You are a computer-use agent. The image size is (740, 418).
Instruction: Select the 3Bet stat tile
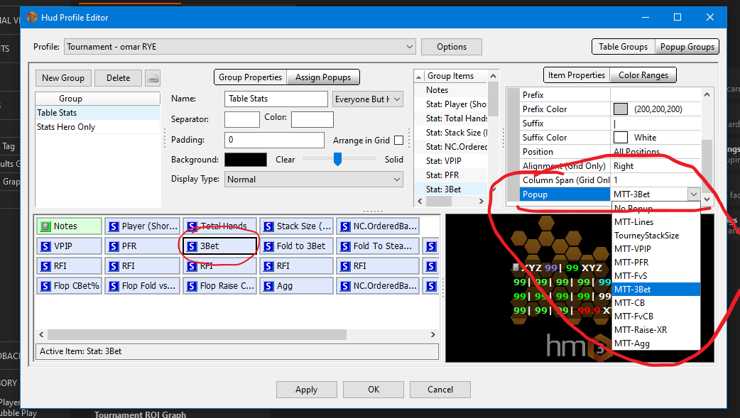click(220, 246)
